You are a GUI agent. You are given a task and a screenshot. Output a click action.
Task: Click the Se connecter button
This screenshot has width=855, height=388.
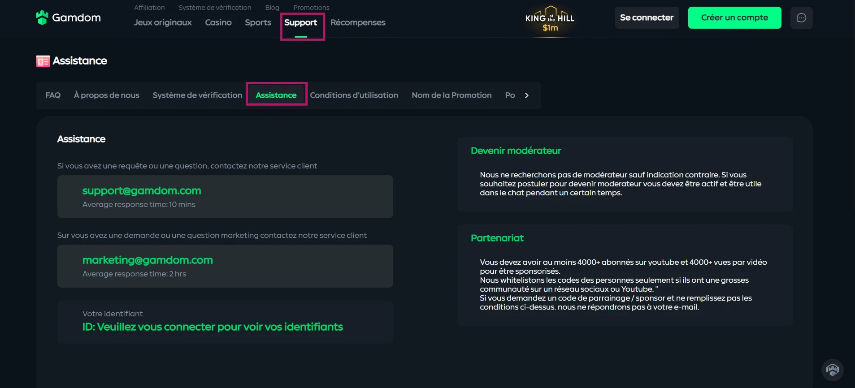[647, 18]
